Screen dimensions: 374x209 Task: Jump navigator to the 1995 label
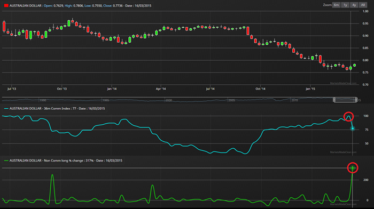pyautogui.click(x=106, y=100)
